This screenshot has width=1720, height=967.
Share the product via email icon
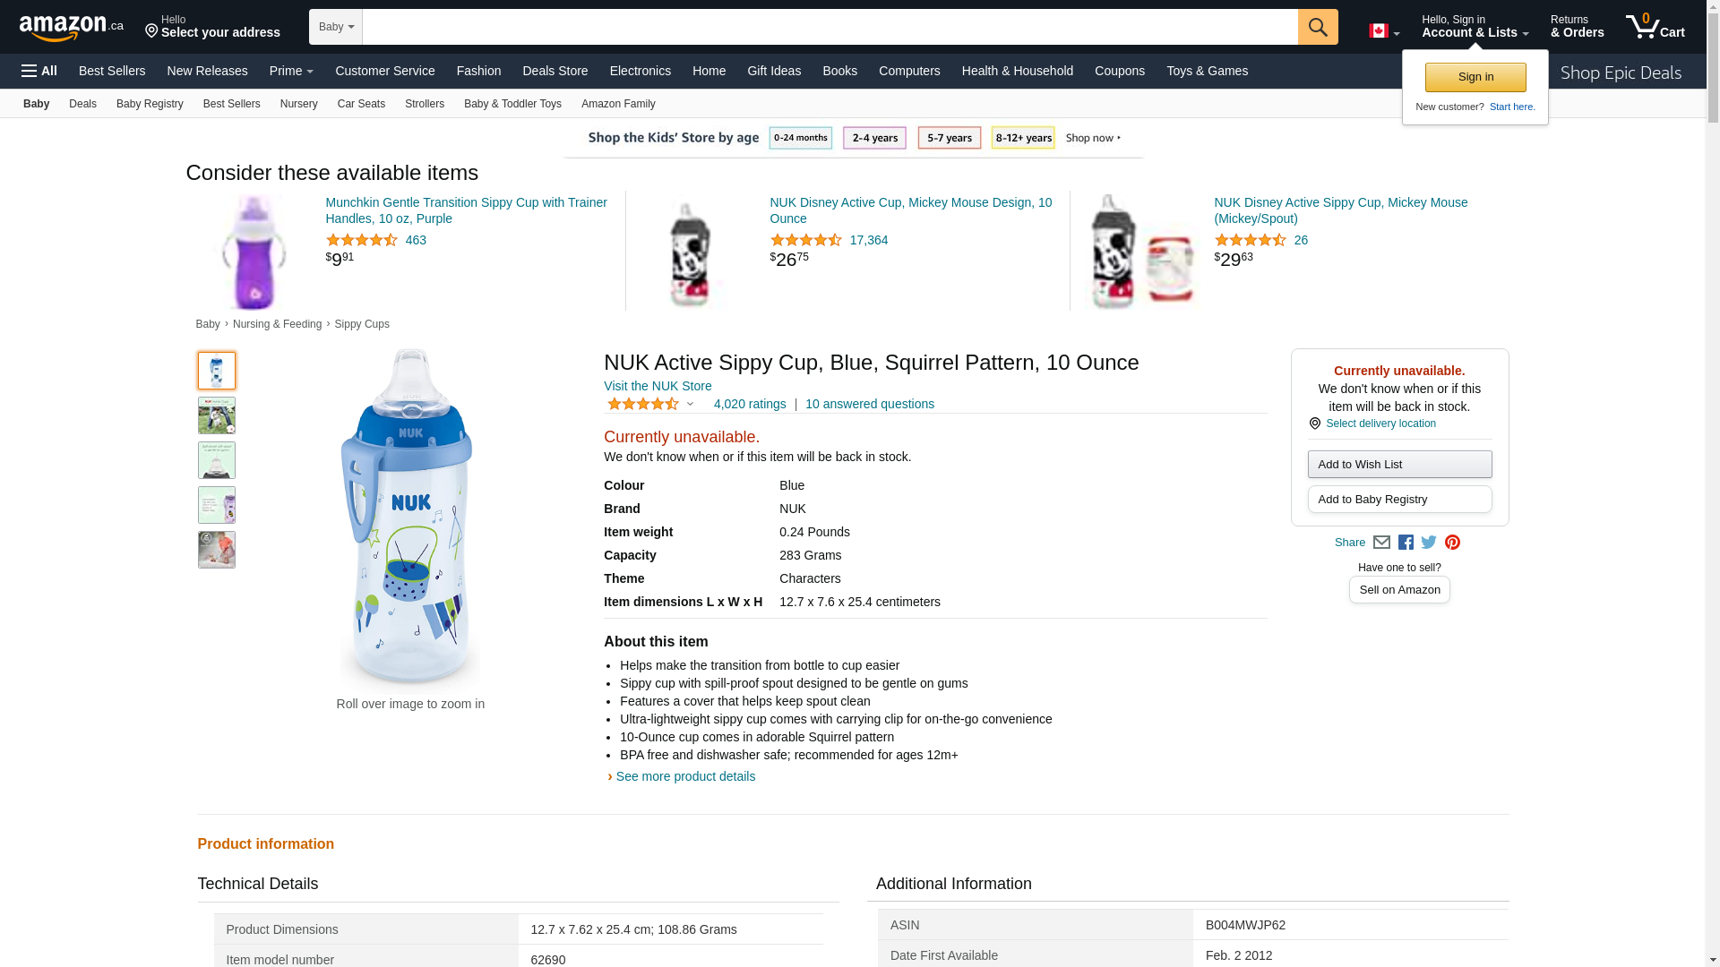(1381, 543)
